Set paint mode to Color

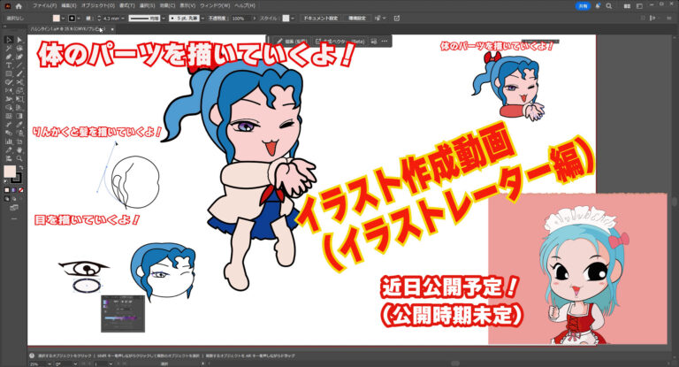point(7,190)
